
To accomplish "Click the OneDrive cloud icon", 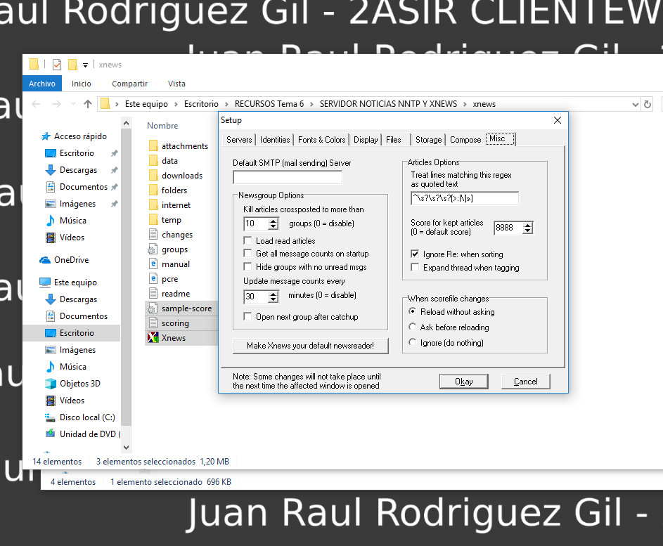I will 45,260.
